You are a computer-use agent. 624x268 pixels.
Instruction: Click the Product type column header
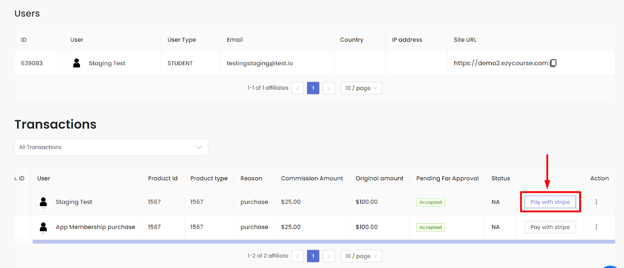click(209, 178)
